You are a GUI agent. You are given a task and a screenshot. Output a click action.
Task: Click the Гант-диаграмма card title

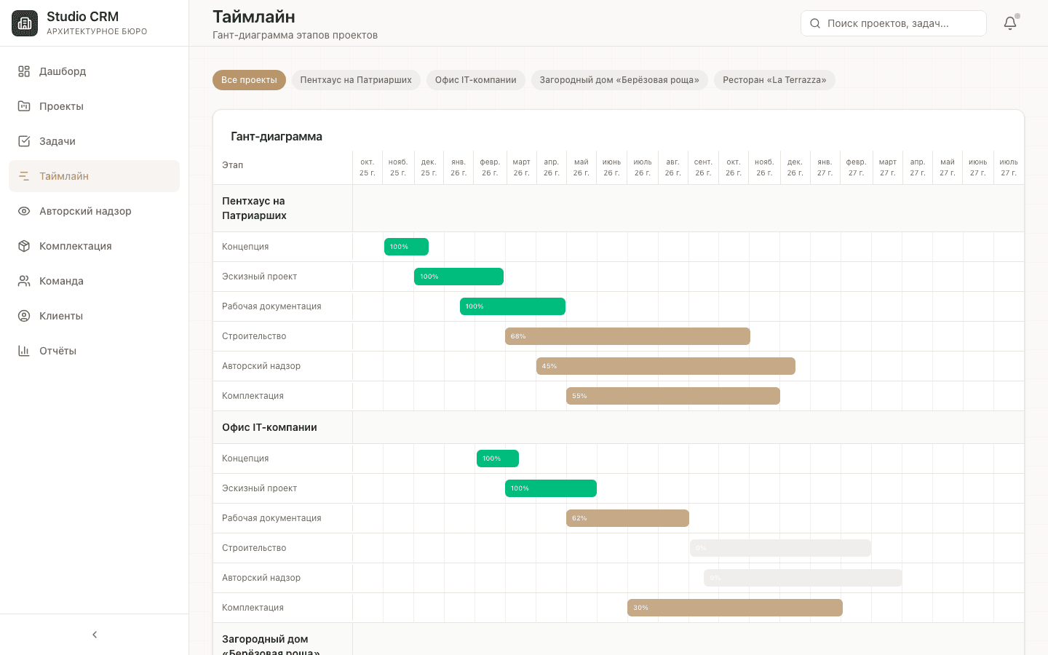click(277, 136)
